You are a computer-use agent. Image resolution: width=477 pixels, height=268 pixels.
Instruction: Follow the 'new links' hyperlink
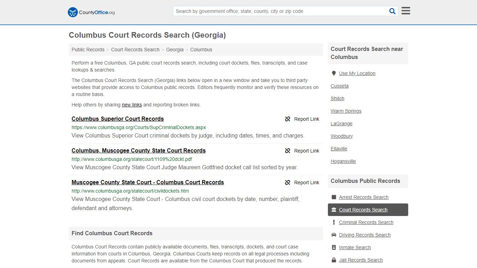tap(132, 105)
